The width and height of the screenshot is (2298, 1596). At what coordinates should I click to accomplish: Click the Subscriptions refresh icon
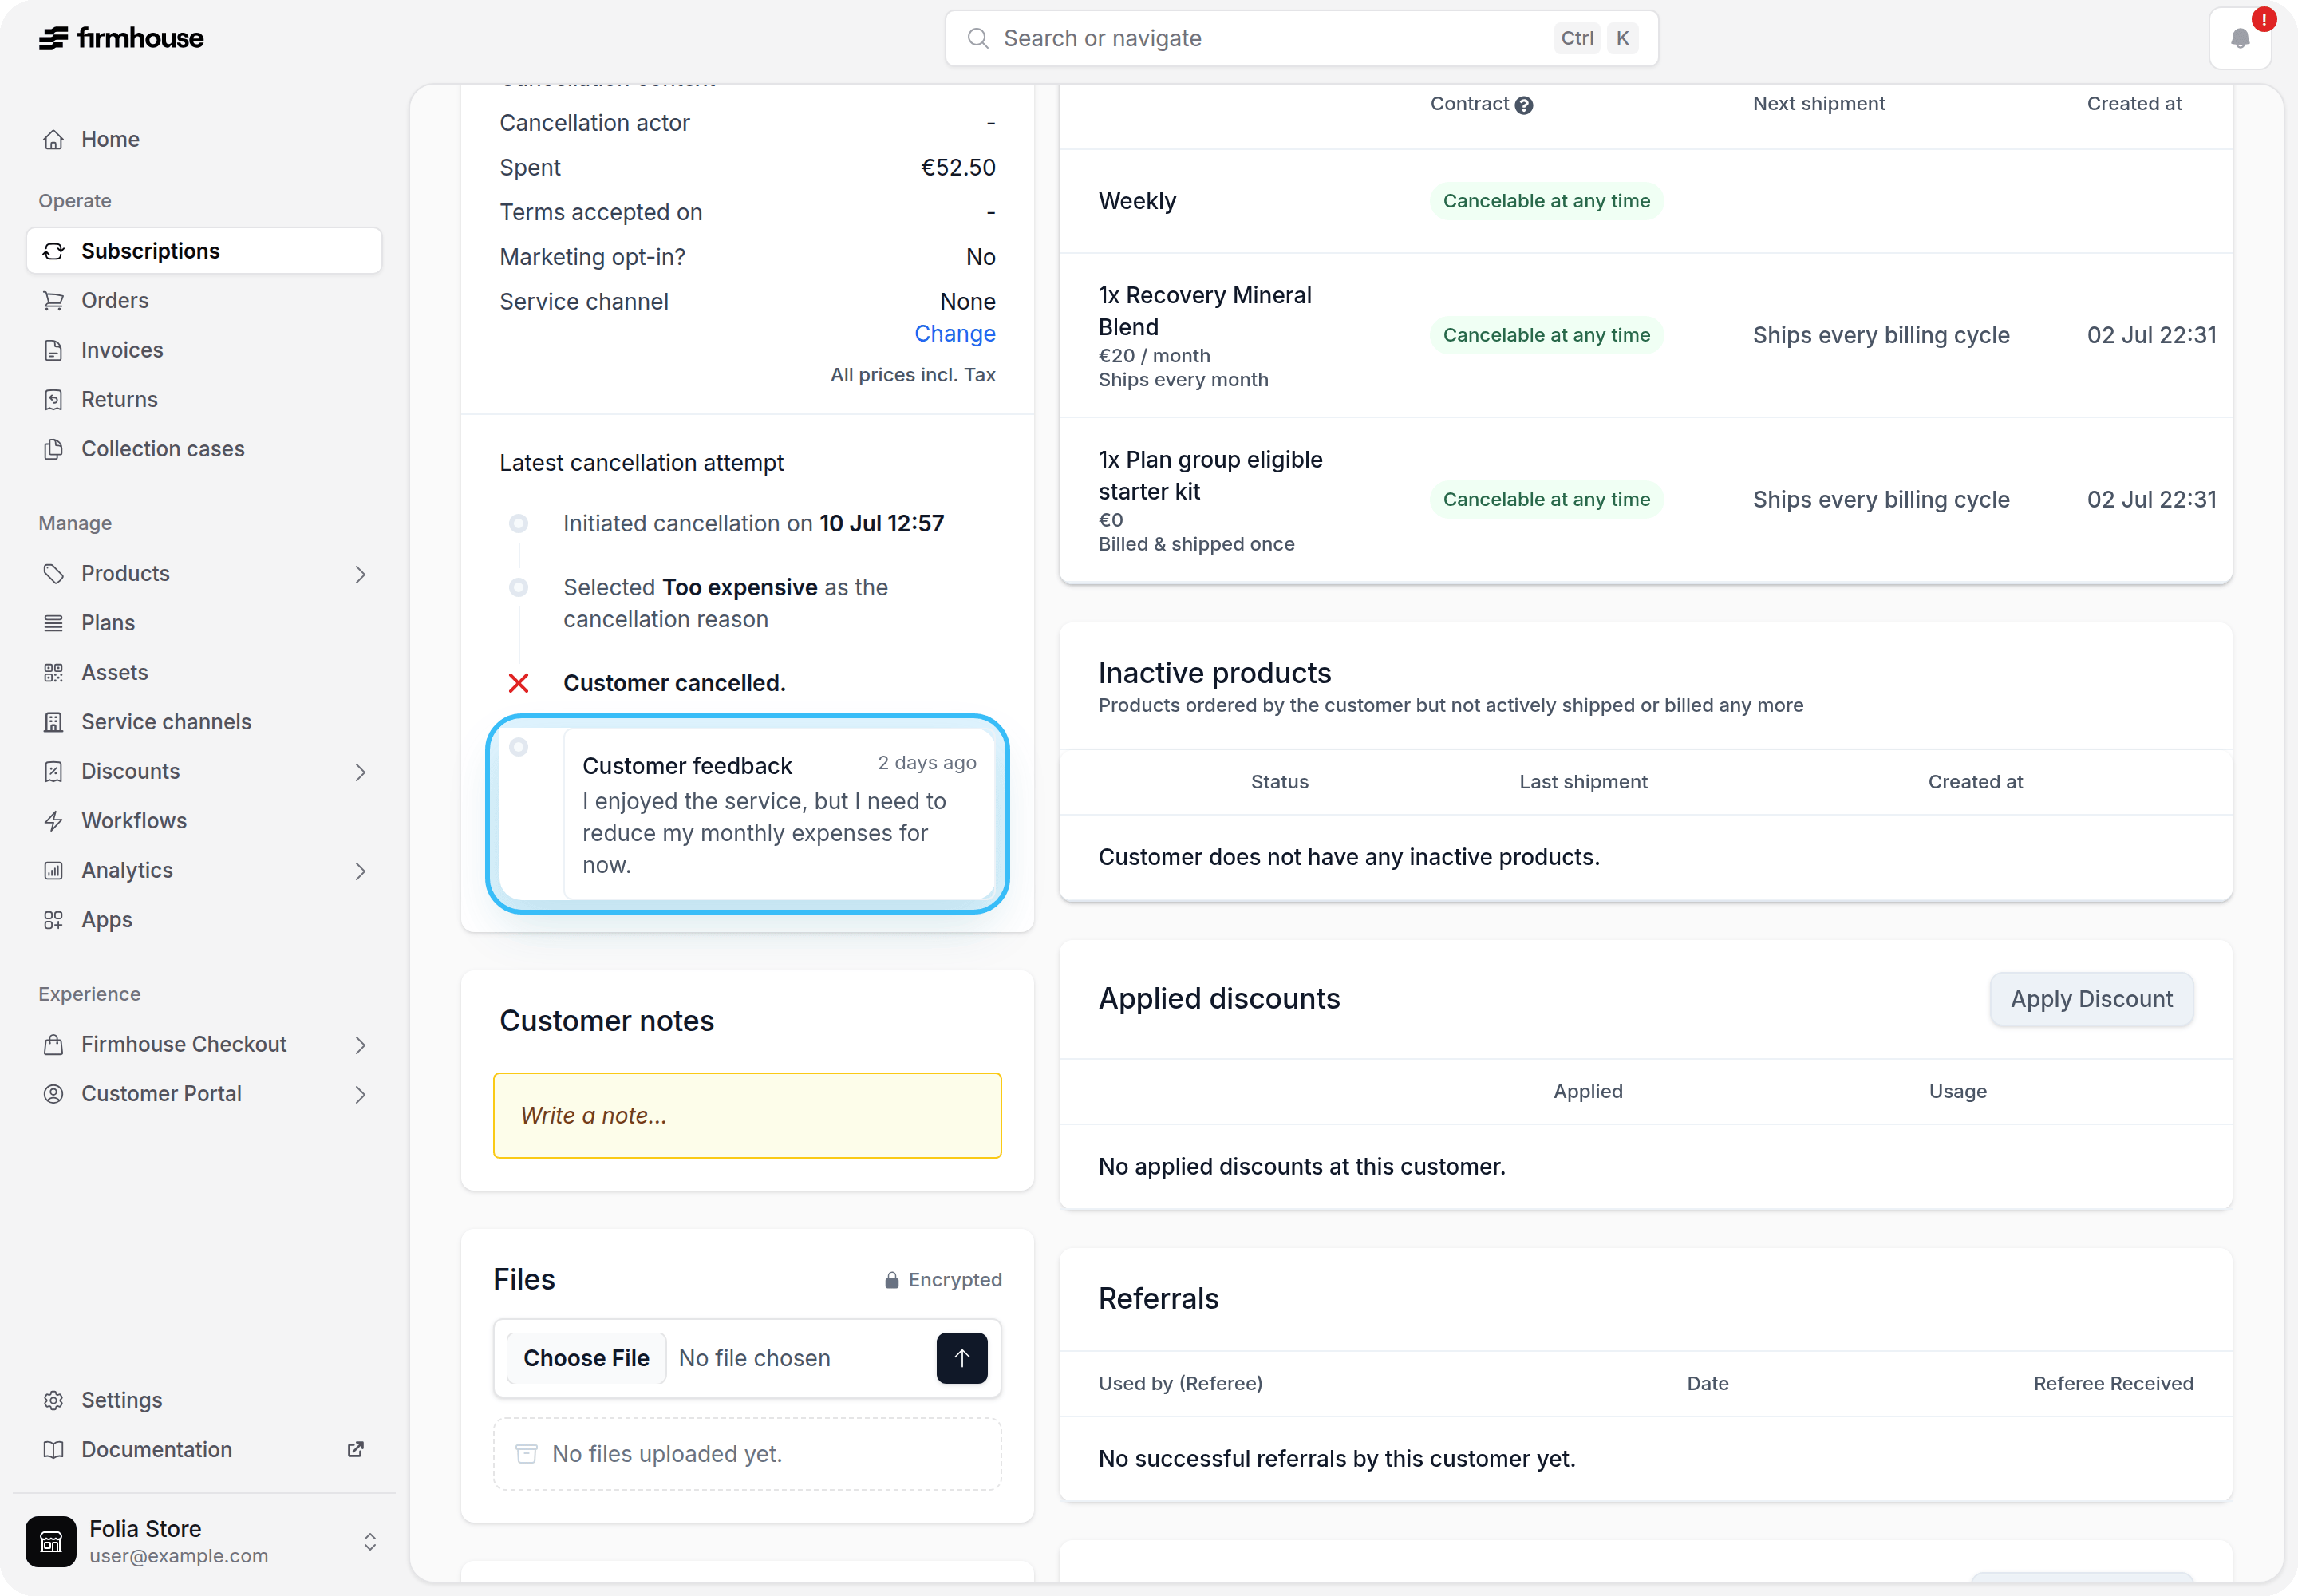click(x=54, y=251)
